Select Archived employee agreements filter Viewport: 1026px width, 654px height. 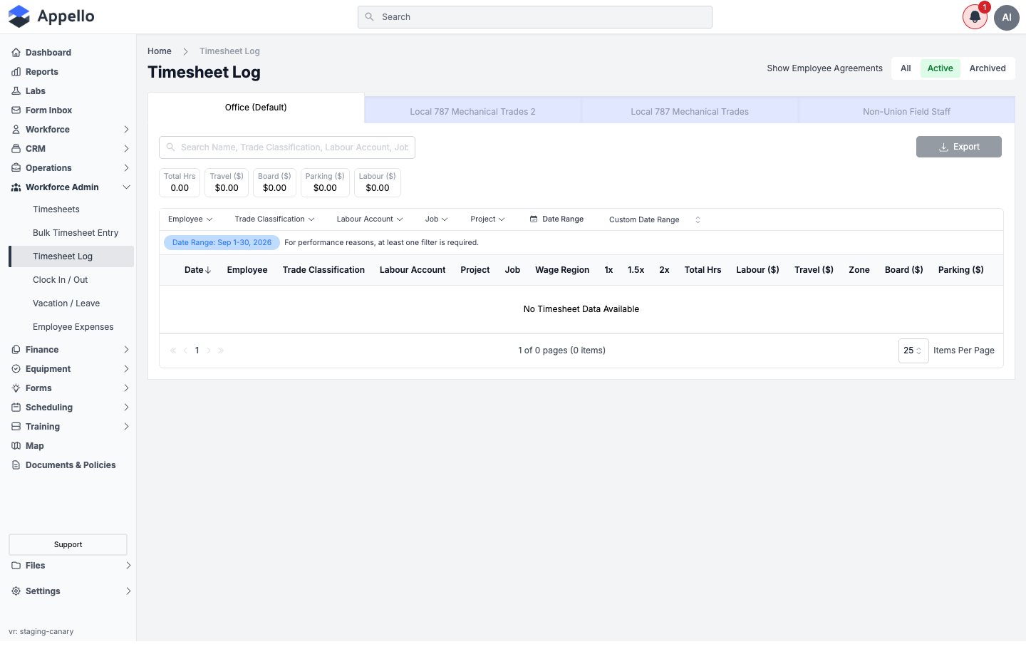click(988, 68)
